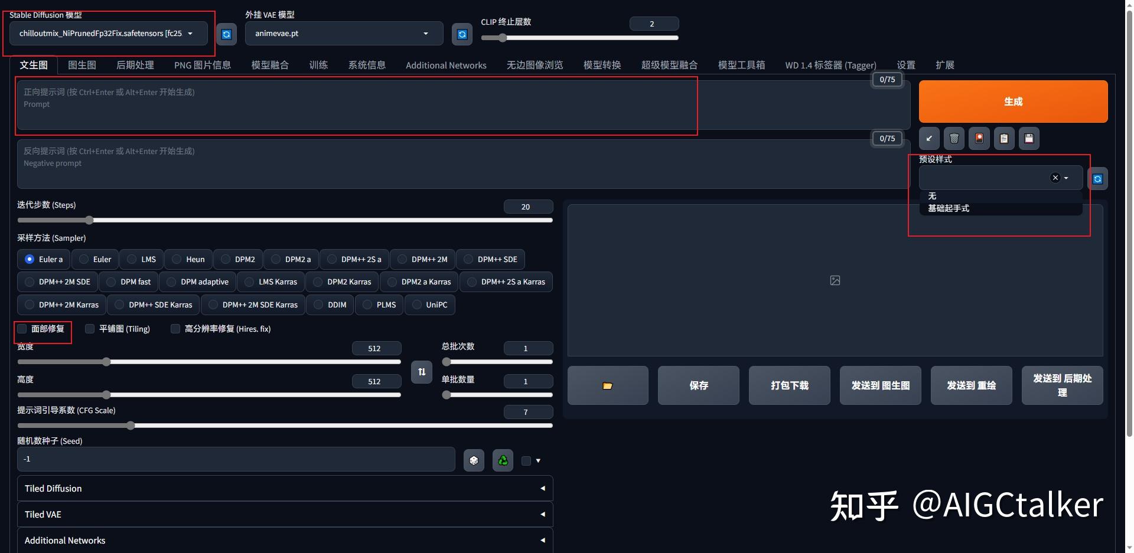Switch to the 图生图 tab
Viewport: 1134px width, 553px height.
point(82,65)
